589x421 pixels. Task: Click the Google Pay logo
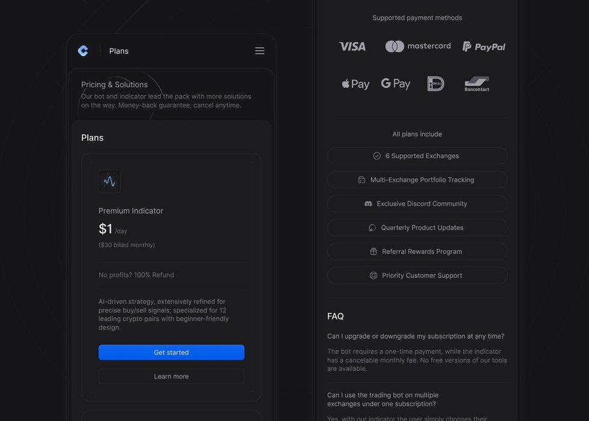tap(395, 84)
